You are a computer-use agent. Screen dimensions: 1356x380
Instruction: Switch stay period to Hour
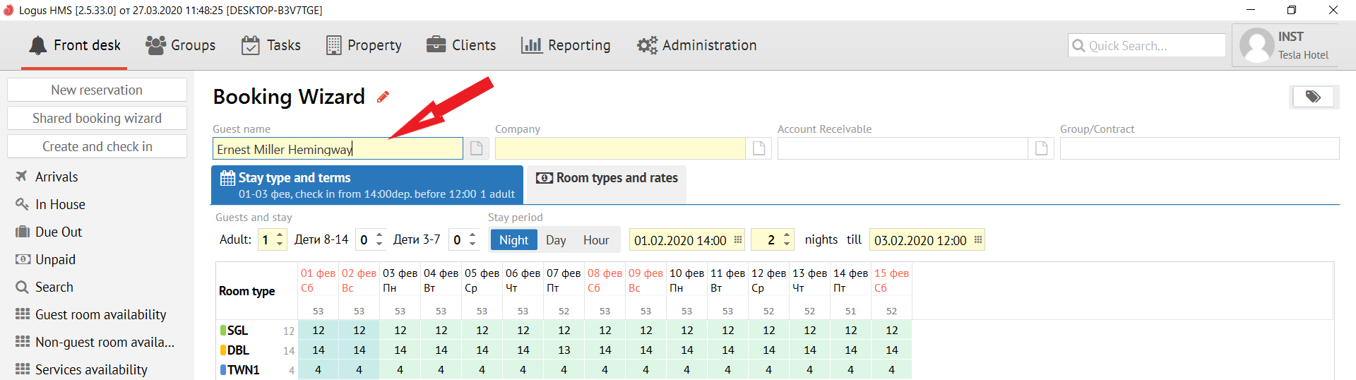[596, 240]
